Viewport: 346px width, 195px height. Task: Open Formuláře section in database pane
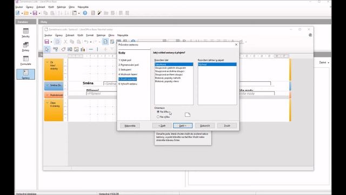25,61
